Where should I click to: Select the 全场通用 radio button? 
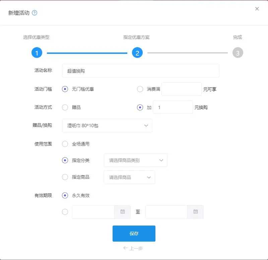coord(65,144)
